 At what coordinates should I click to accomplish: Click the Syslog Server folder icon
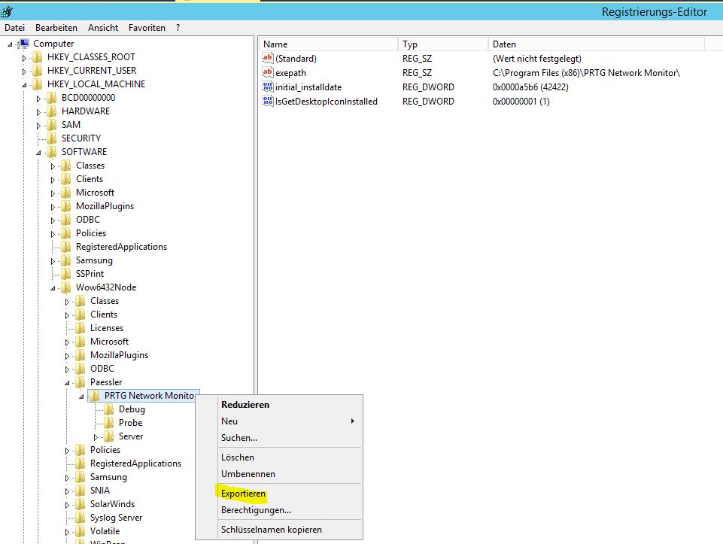81,518
